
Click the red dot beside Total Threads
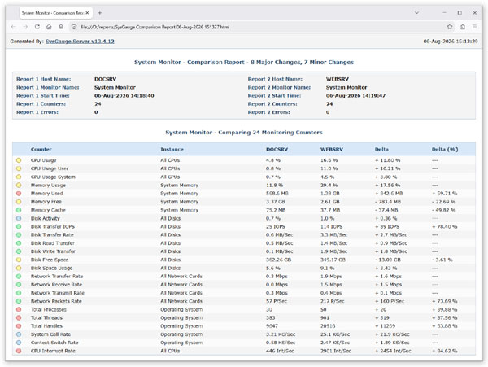pyautogui.click(x=19, y=318)
